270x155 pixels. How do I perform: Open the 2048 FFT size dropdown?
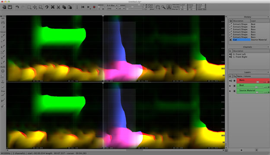(112, 9)
